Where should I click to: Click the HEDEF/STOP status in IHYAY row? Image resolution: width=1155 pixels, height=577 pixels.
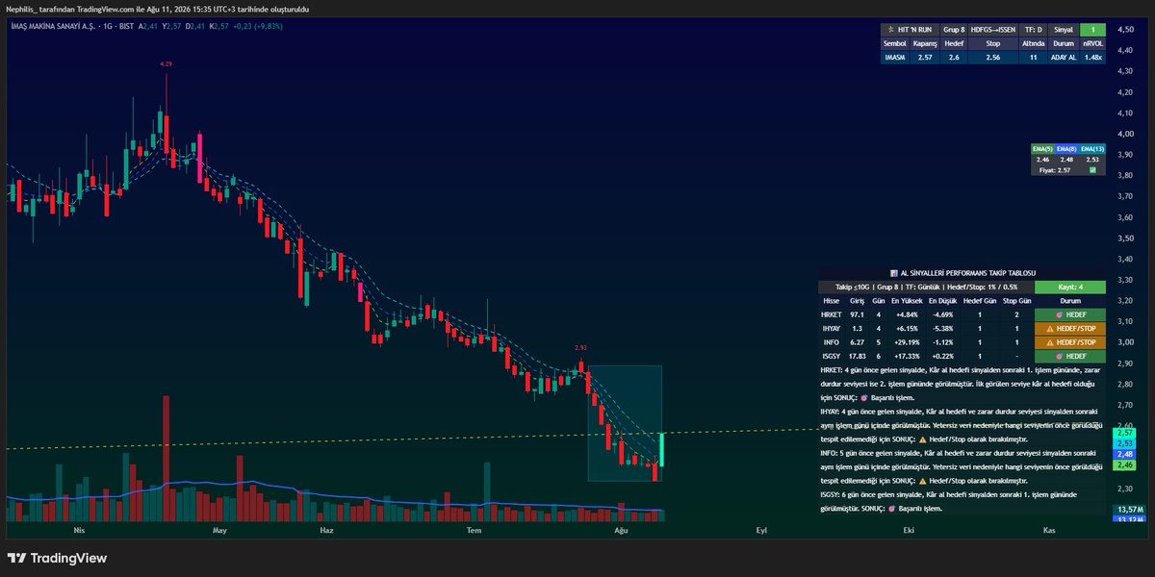coord(1070,328)
